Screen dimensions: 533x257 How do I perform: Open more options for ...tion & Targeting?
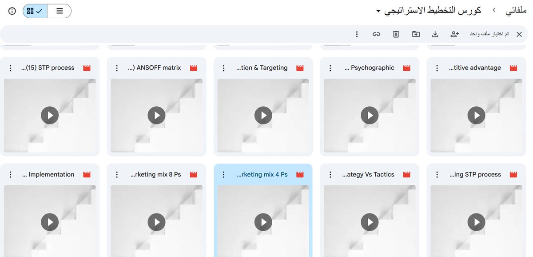pyautogui.click(x=223, y=68)
